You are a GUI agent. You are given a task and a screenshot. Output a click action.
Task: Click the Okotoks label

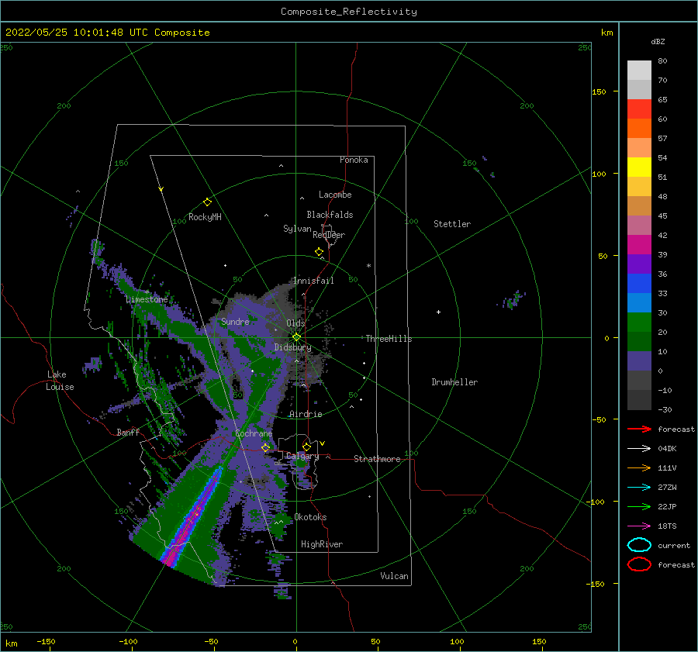[x=310, y=517]
